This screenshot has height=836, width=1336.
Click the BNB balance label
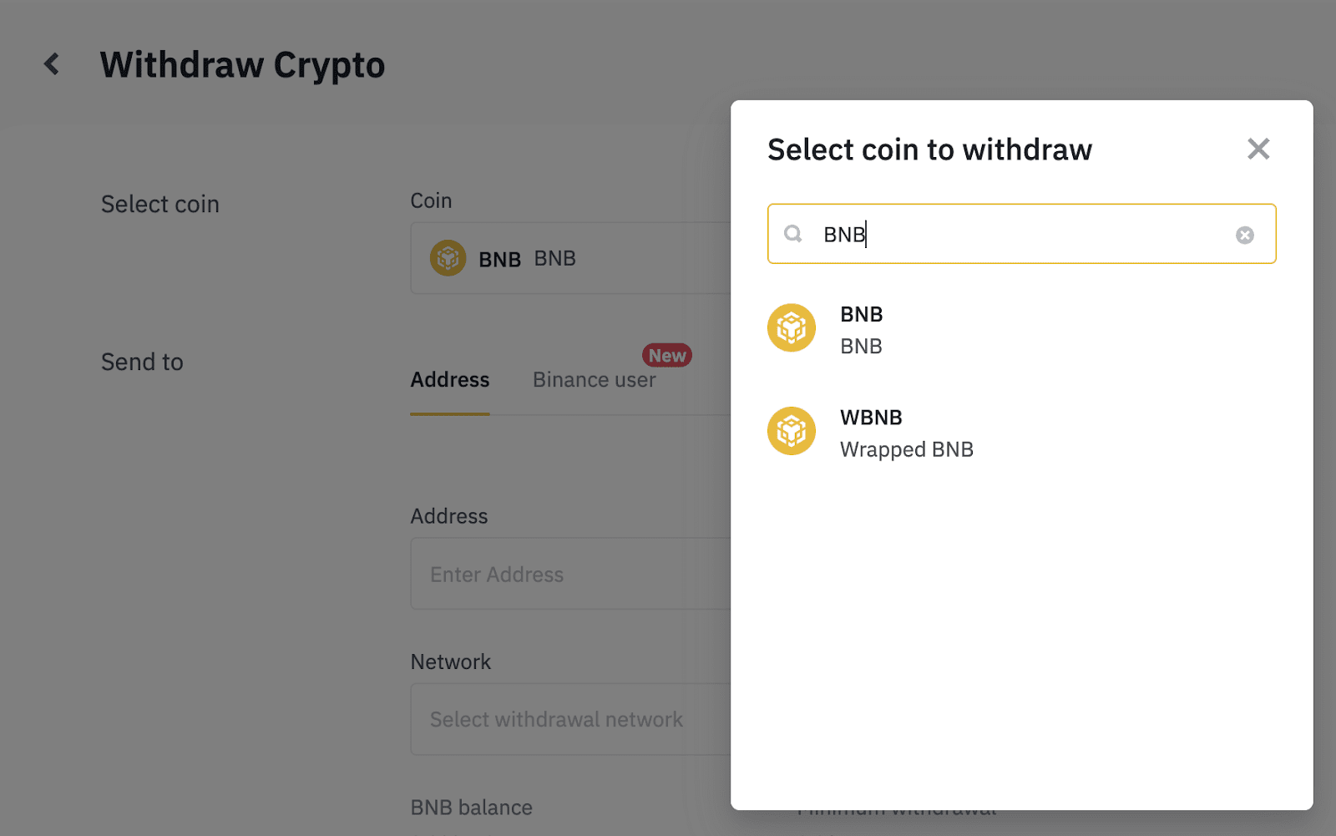471,808
